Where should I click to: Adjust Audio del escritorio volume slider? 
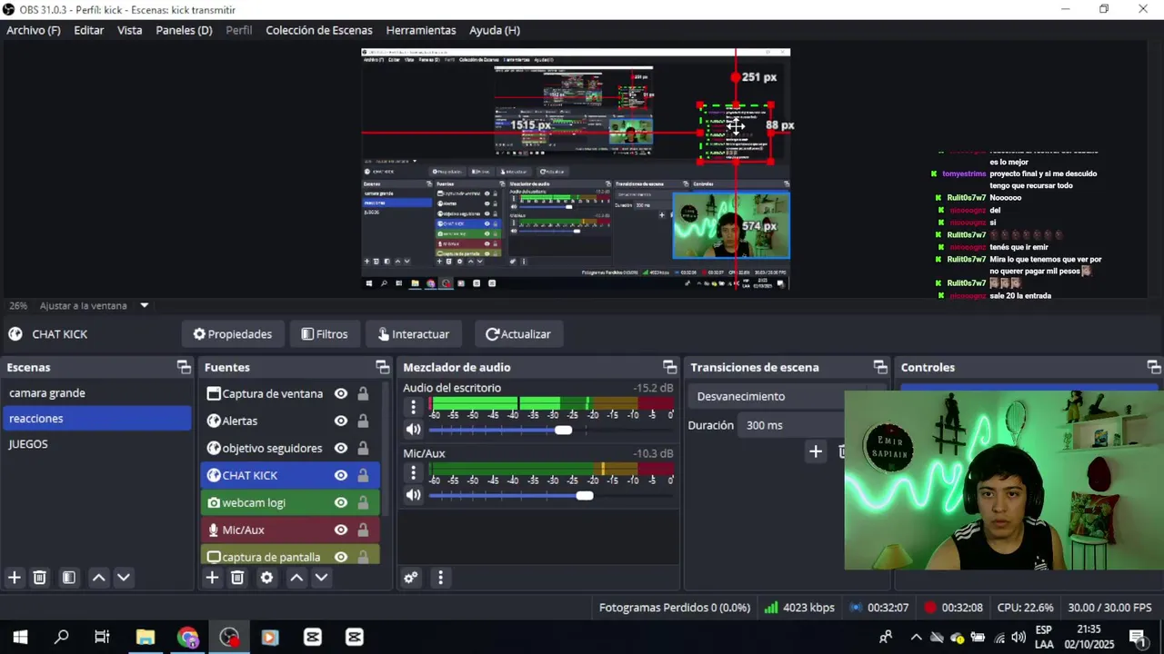click(x=563, y=430)
